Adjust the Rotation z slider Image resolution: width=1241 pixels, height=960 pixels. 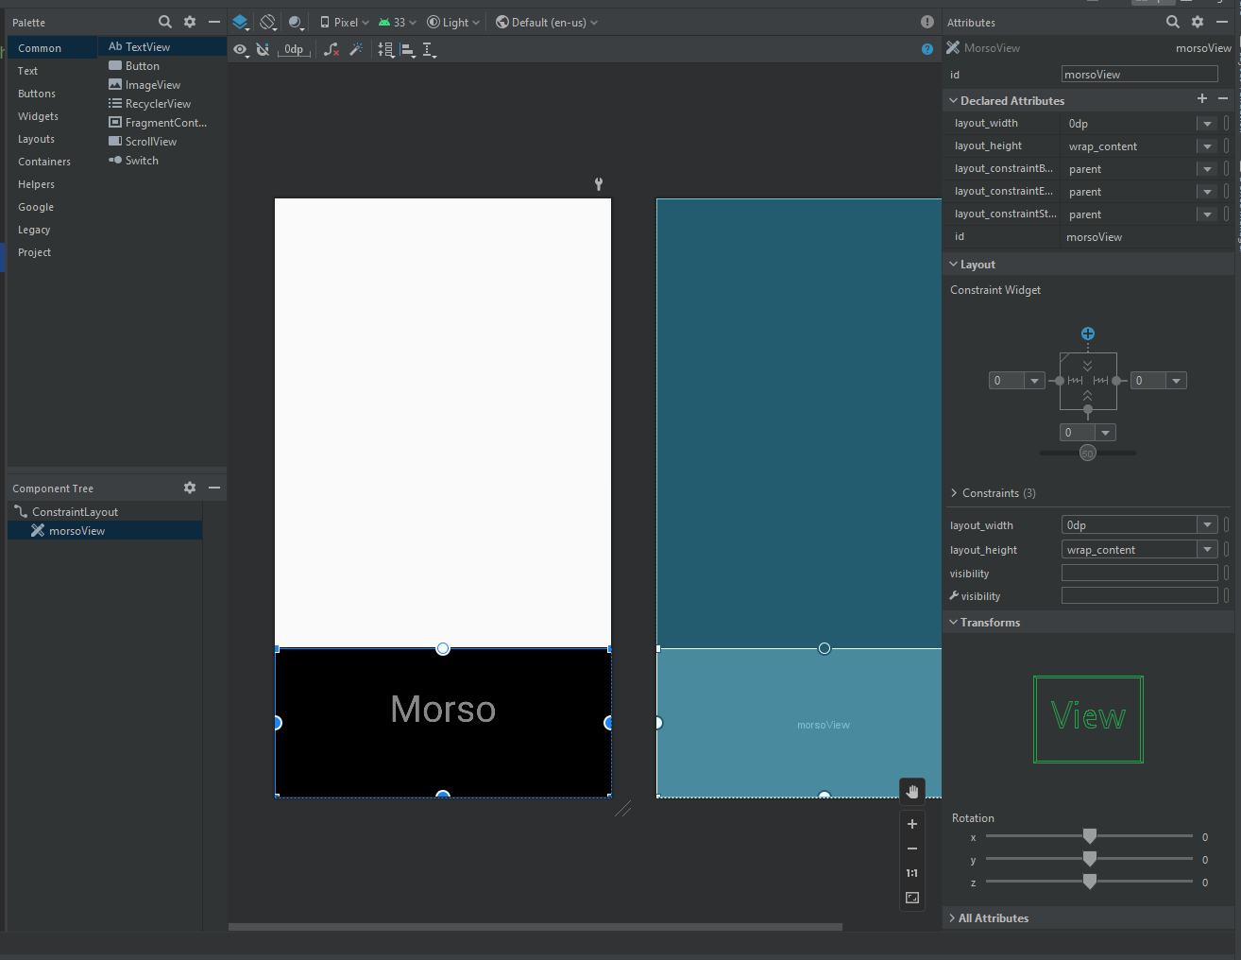(1089, 882)
